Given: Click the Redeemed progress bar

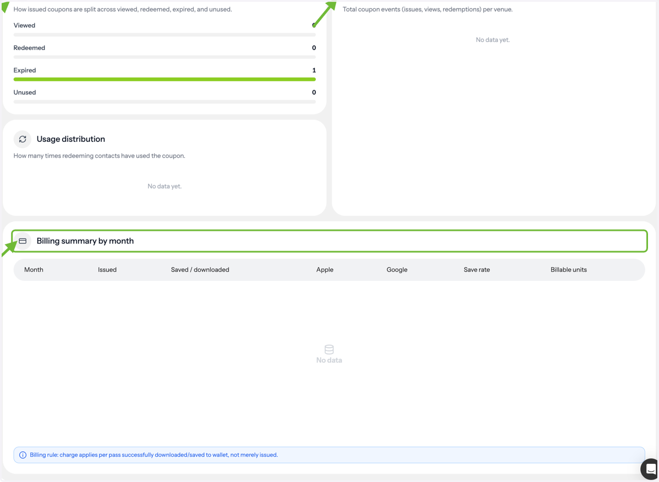Looking at the screenshot, I should (x=165, y=57).
